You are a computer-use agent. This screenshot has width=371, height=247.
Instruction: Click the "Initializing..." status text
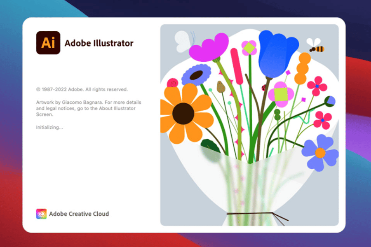pos(49,127)
